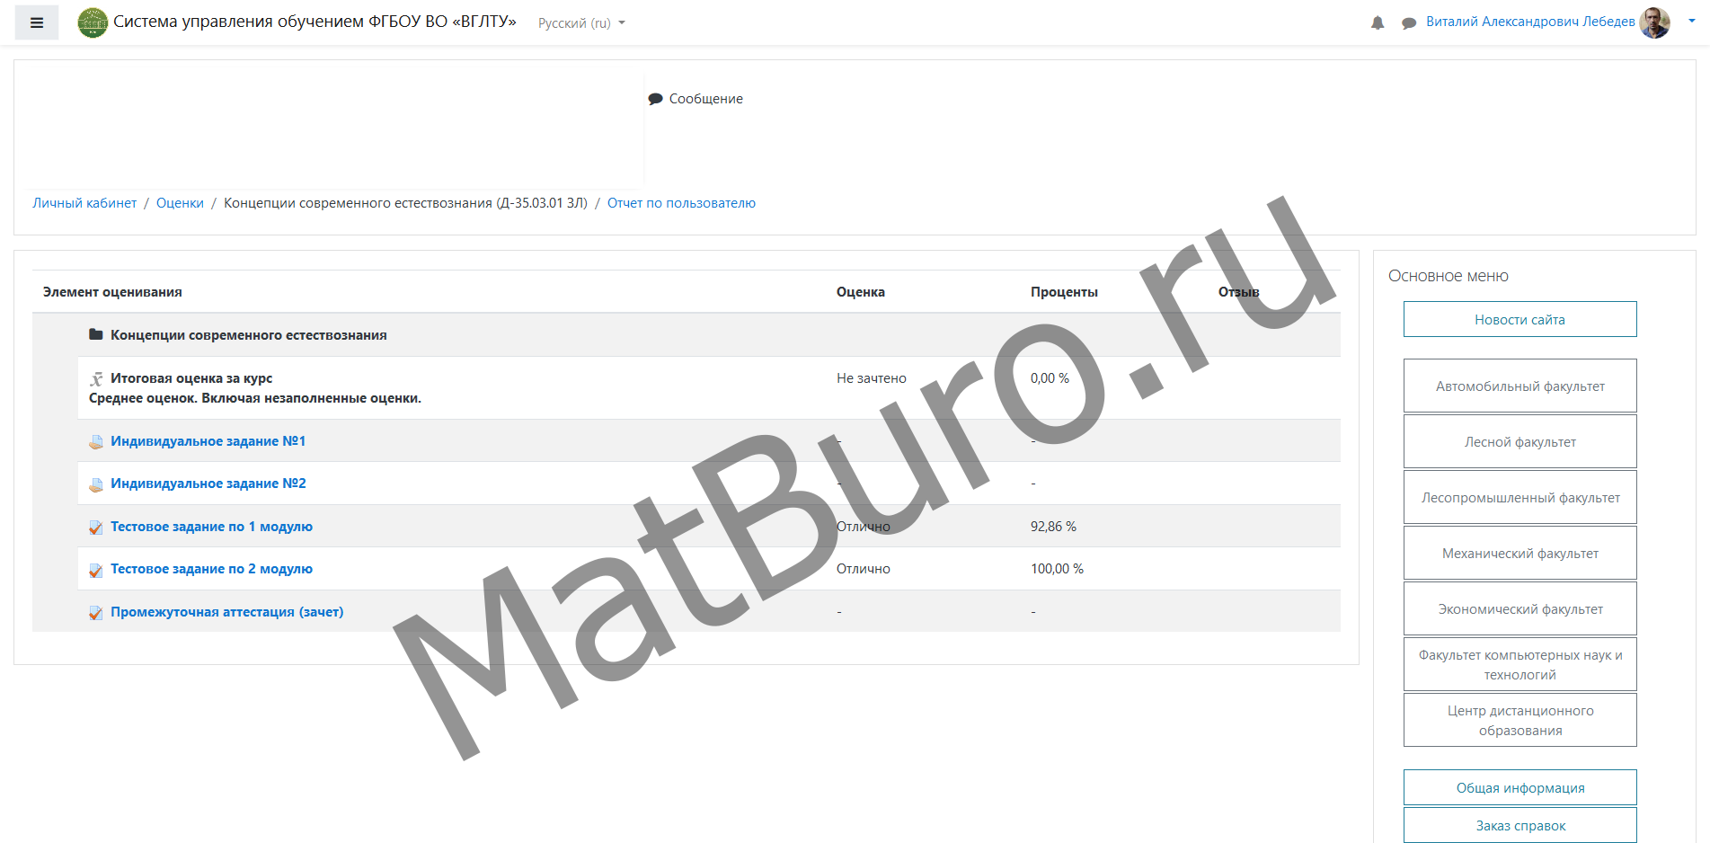Click the quiz icon beside Промежуточная аттестация
This screenshot has height=843, width=1710.
[x=96, y=613]
